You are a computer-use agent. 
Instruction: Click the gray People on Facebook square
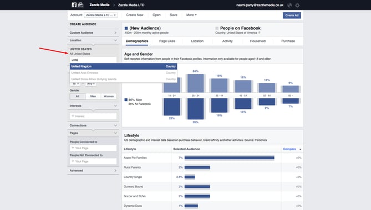coord(217,28)
